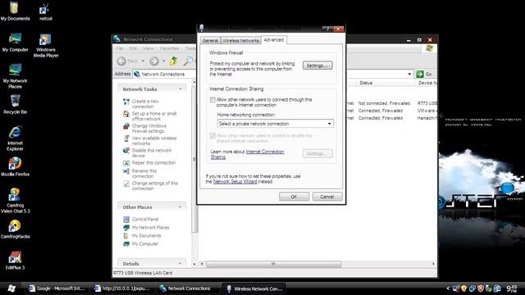The height and width of the screenshot is (295, 525).
Task: Collapse the Other Places panel
Action: (180, 207)
